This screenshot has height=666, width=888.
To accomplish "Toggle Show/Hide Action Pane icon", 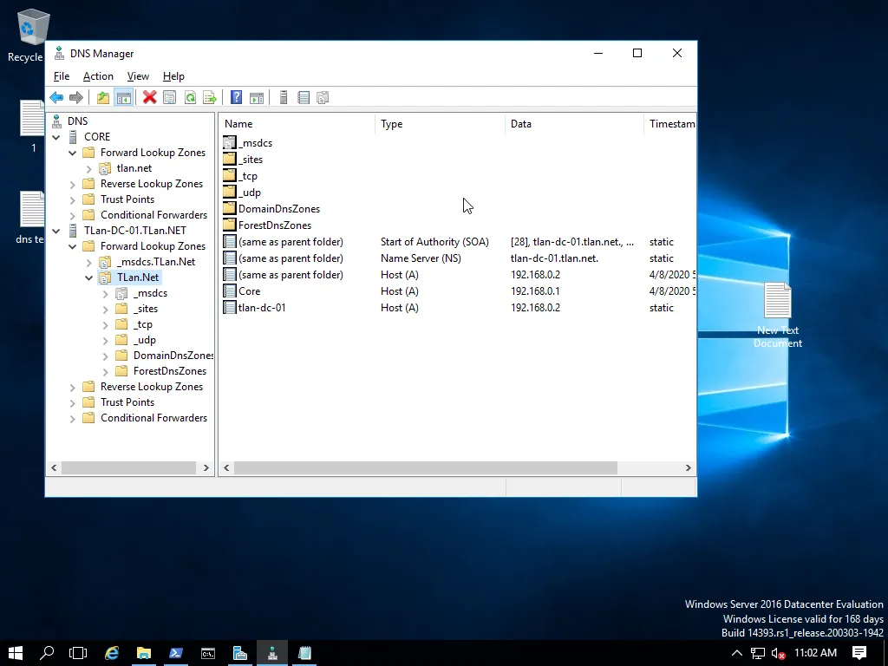I will click(x=257, y=97).
